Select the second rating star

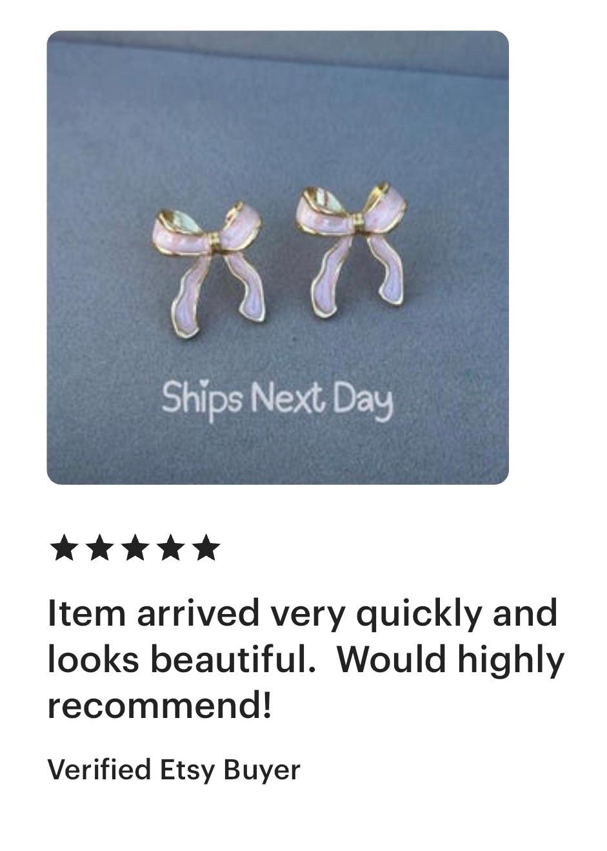[x=99, y=548]
